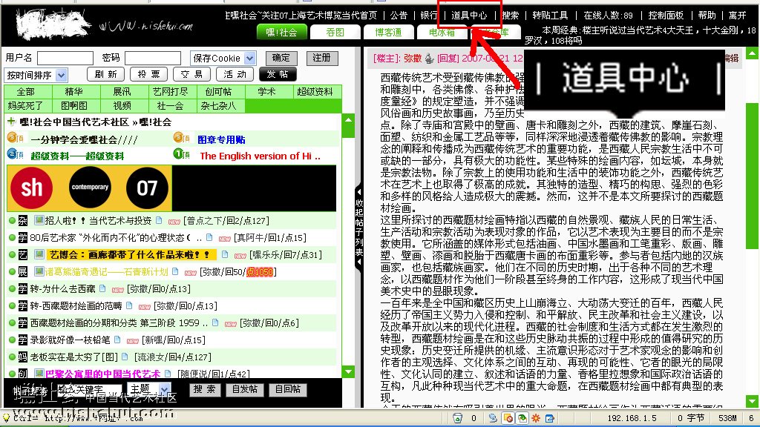Screen dimensions: 760x427
Task: Click the 投票 vote button
Action: click(x=148, y=74)
